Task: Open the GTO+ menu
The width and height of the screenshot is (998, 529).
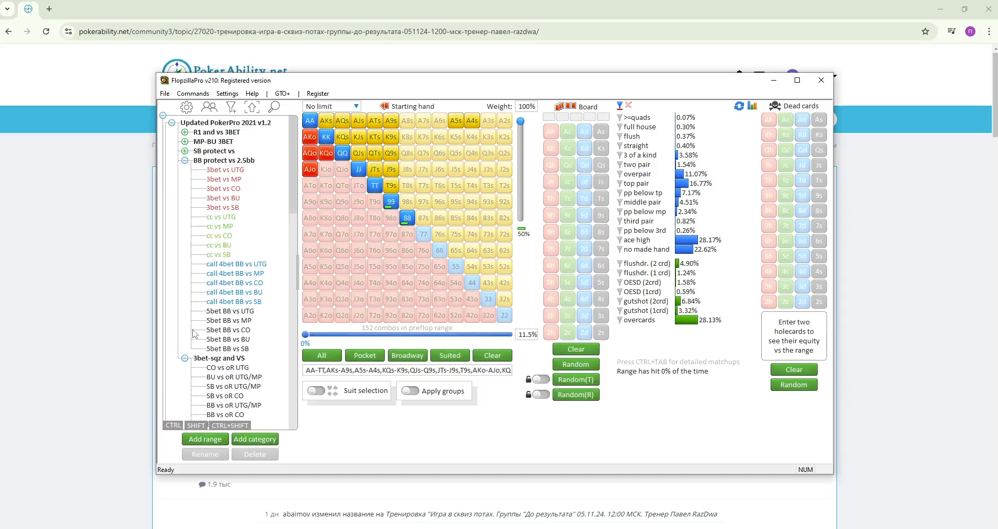Action: (282, 94)
